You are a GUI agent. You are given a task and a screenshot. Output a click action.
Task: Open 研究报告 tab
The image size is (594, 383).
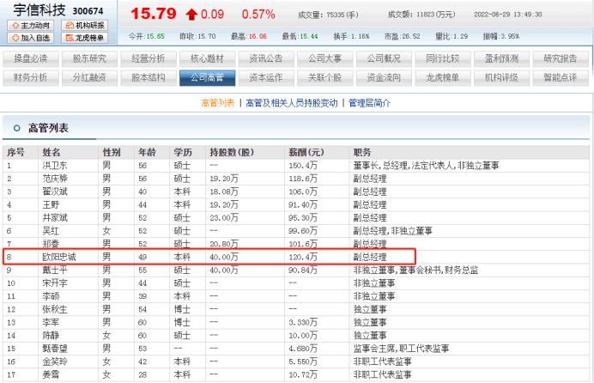pyautogui.click(x=561, y=58)
